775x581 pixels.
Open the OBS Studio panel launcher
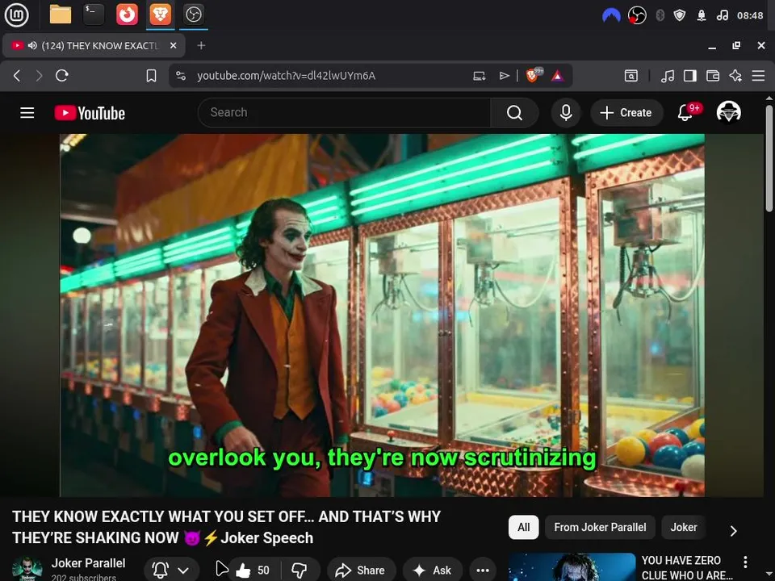(193, 15)
